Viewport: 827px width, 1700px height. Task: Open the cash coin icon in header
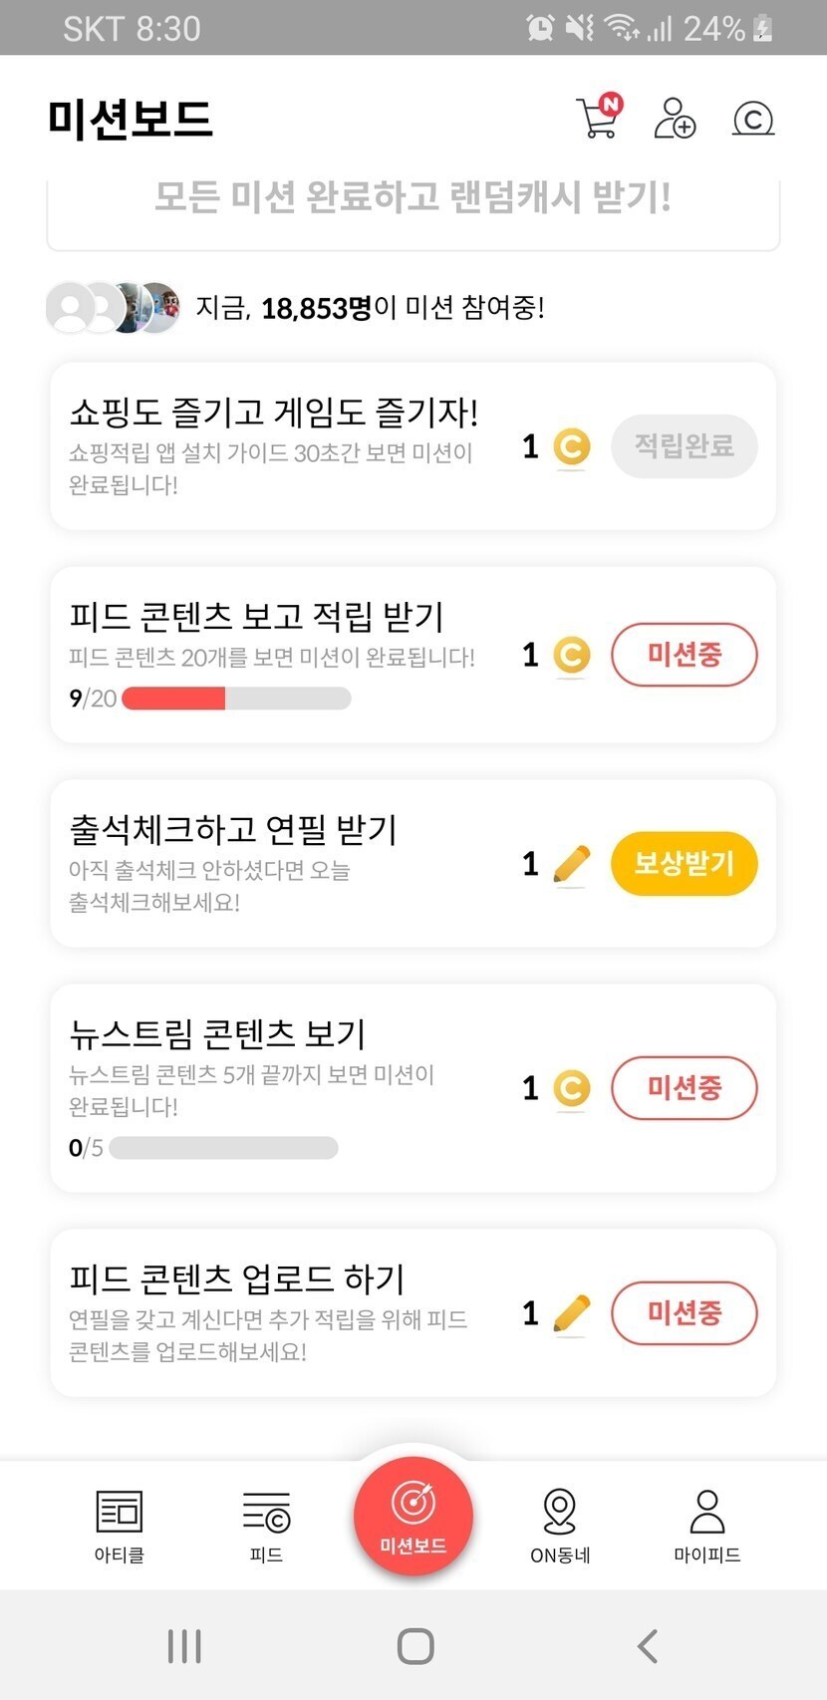coord(753,119)
